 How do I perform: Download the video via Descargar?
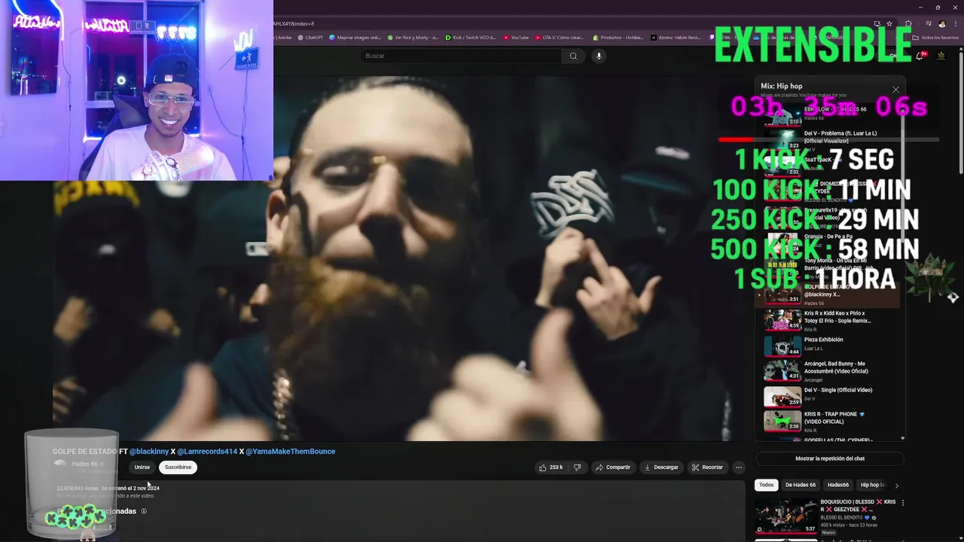point(660,467)
